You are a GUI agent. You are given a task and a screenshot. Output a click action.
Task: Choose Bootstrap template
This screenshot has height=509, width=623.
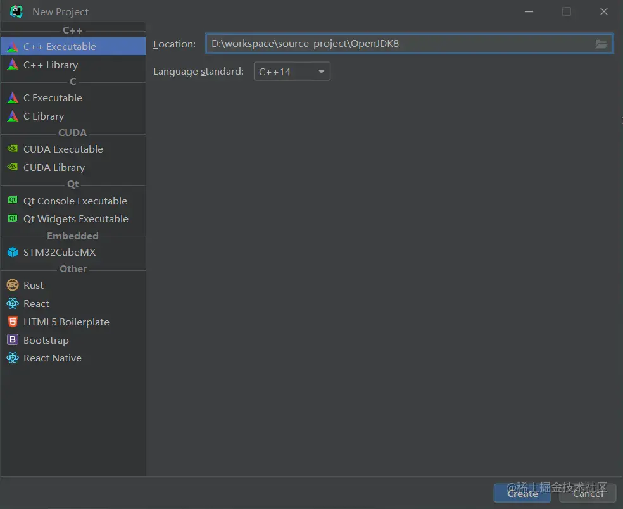[73, 340]
